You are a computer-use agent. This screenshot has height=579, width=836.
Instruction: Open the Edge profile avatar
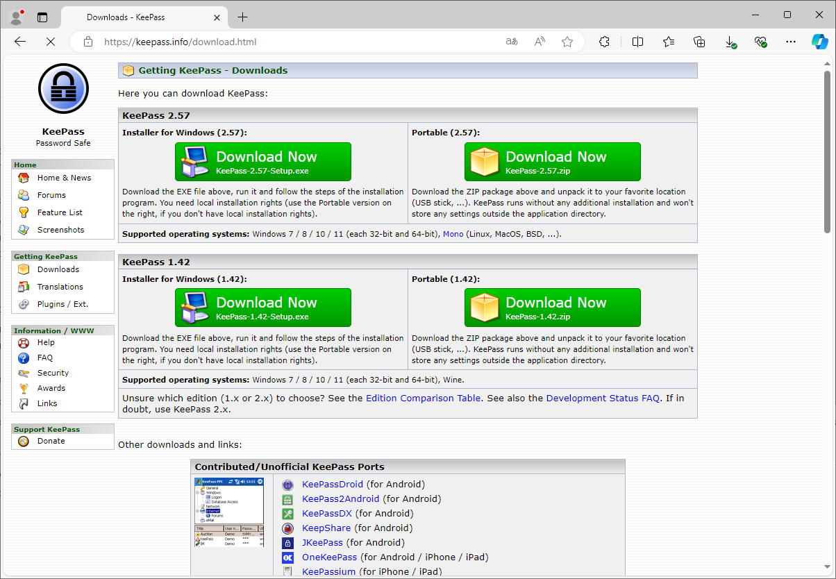(x=17, y=16)
